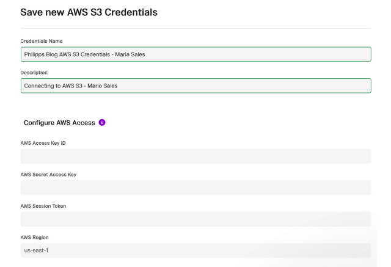Click the us-east-1 value in AWS Region
The width and height of the screenshot is (391, 267).
click(36, 251)
